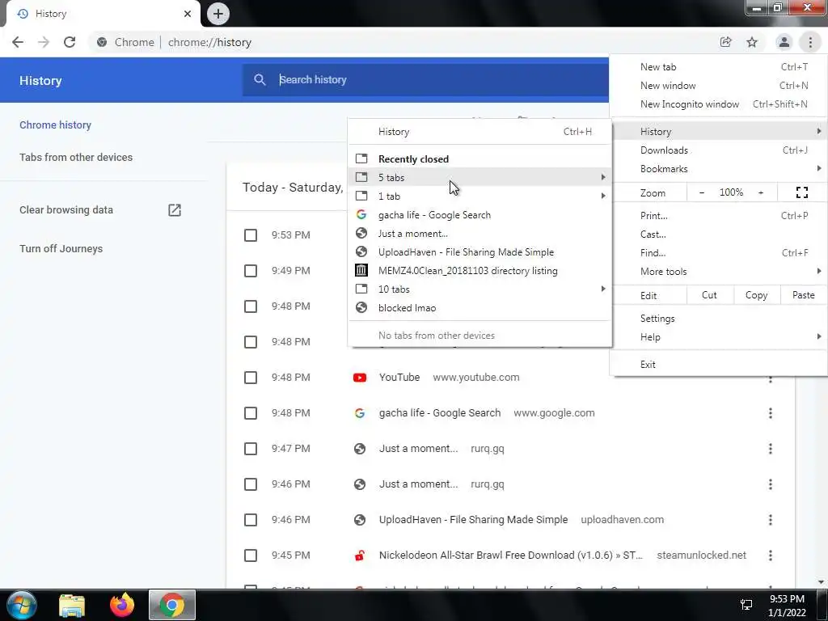Open more actions for Nickelodeon history entry
The image size is (828, 621).
click(771, 556)
